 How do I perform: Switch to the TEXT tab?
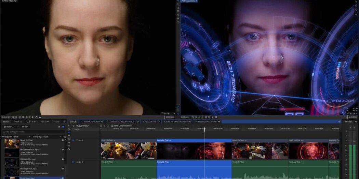click(x=56, y=122)
